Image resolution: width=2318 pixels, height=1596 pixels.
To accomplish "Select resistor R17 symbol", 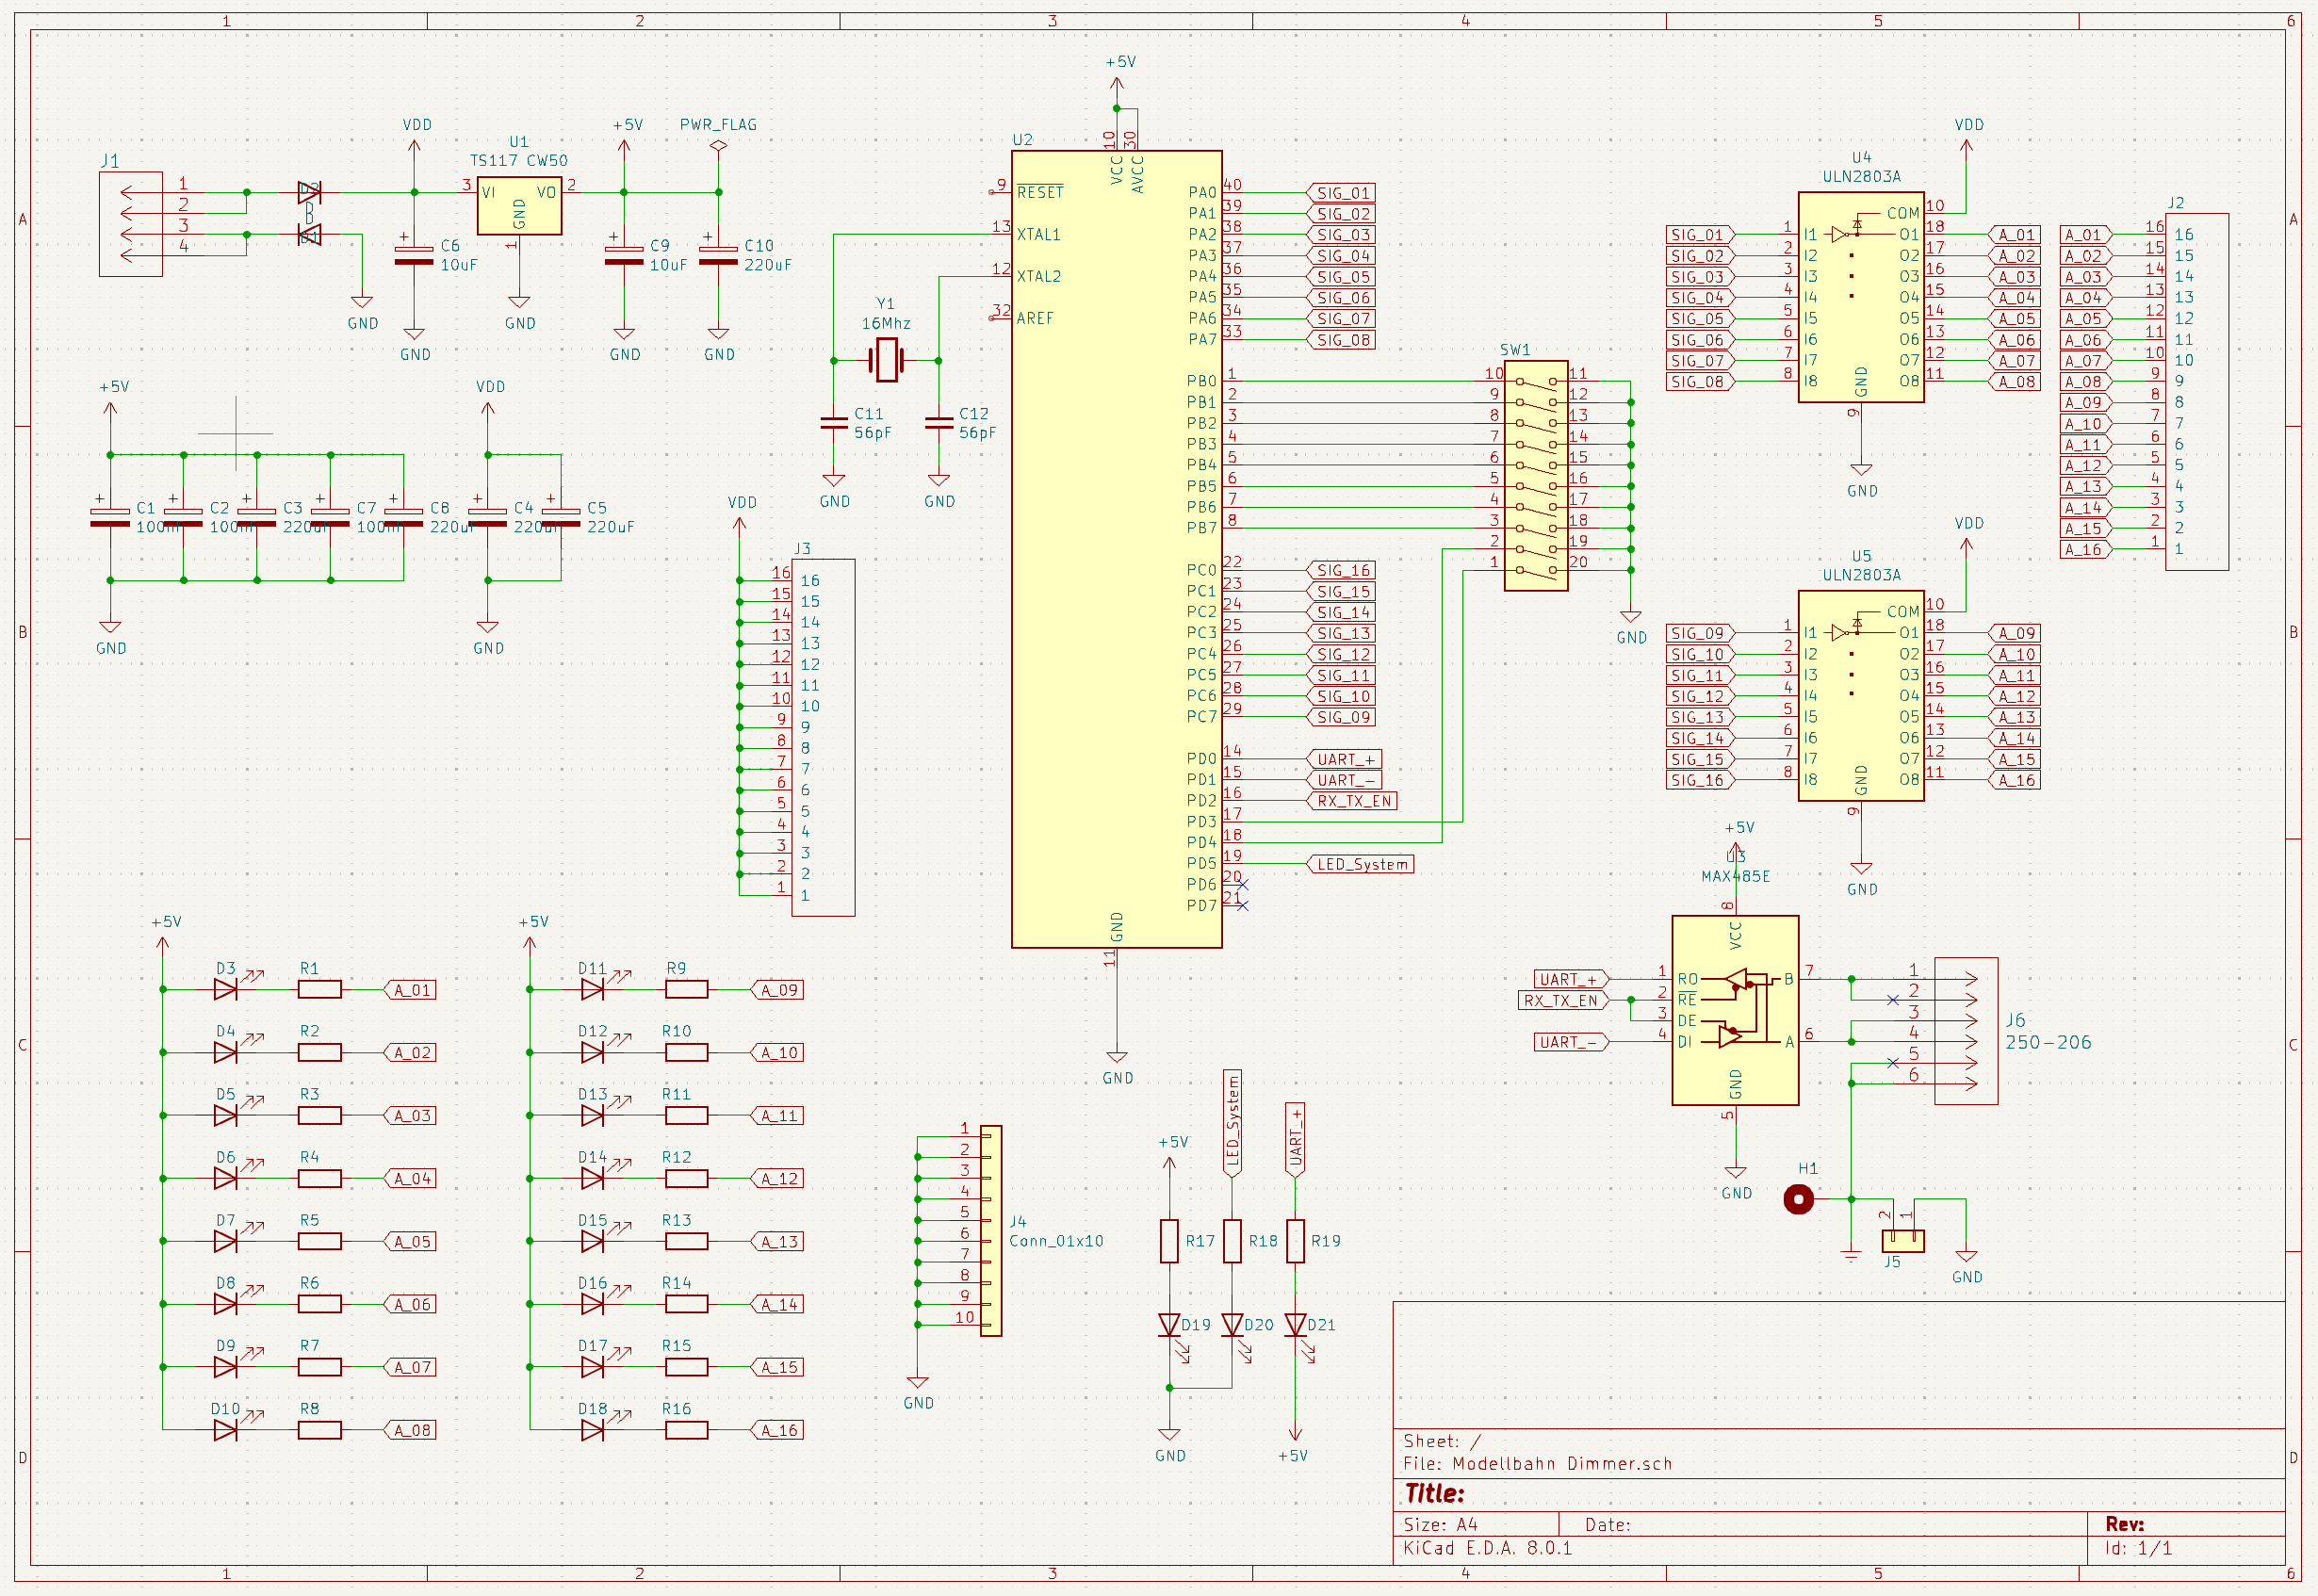I will [1169, 1241].
